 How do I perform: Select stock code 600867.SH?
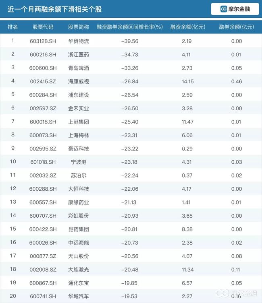[43, 283]
